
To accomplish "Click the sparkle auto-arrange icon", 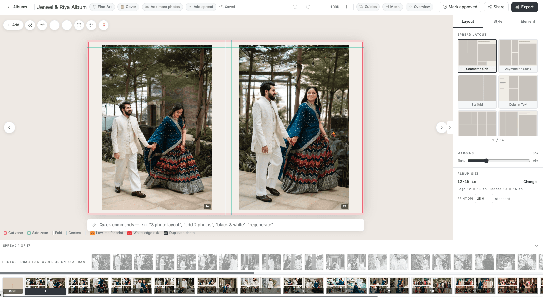I will [30, 25].
